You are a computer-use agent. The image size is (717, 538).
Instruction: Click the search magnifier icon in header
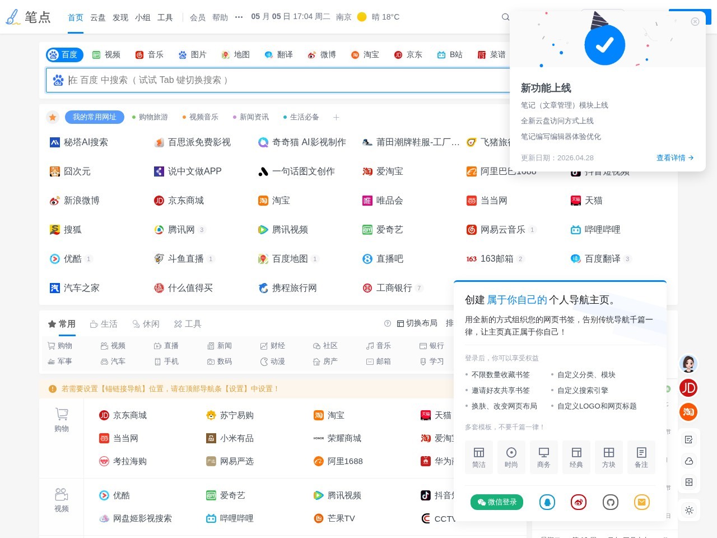coord(505,17)
